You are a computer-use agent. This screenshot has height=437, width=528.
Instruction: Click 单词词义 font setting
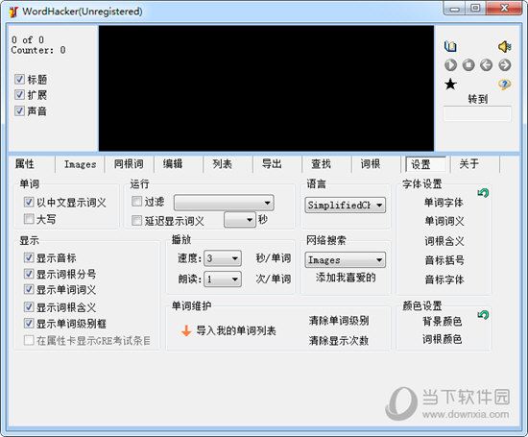(444, 221)
